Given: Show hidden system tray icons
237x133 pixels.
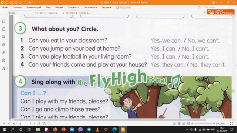Looking at the screenshot, I should pos(187,130).
